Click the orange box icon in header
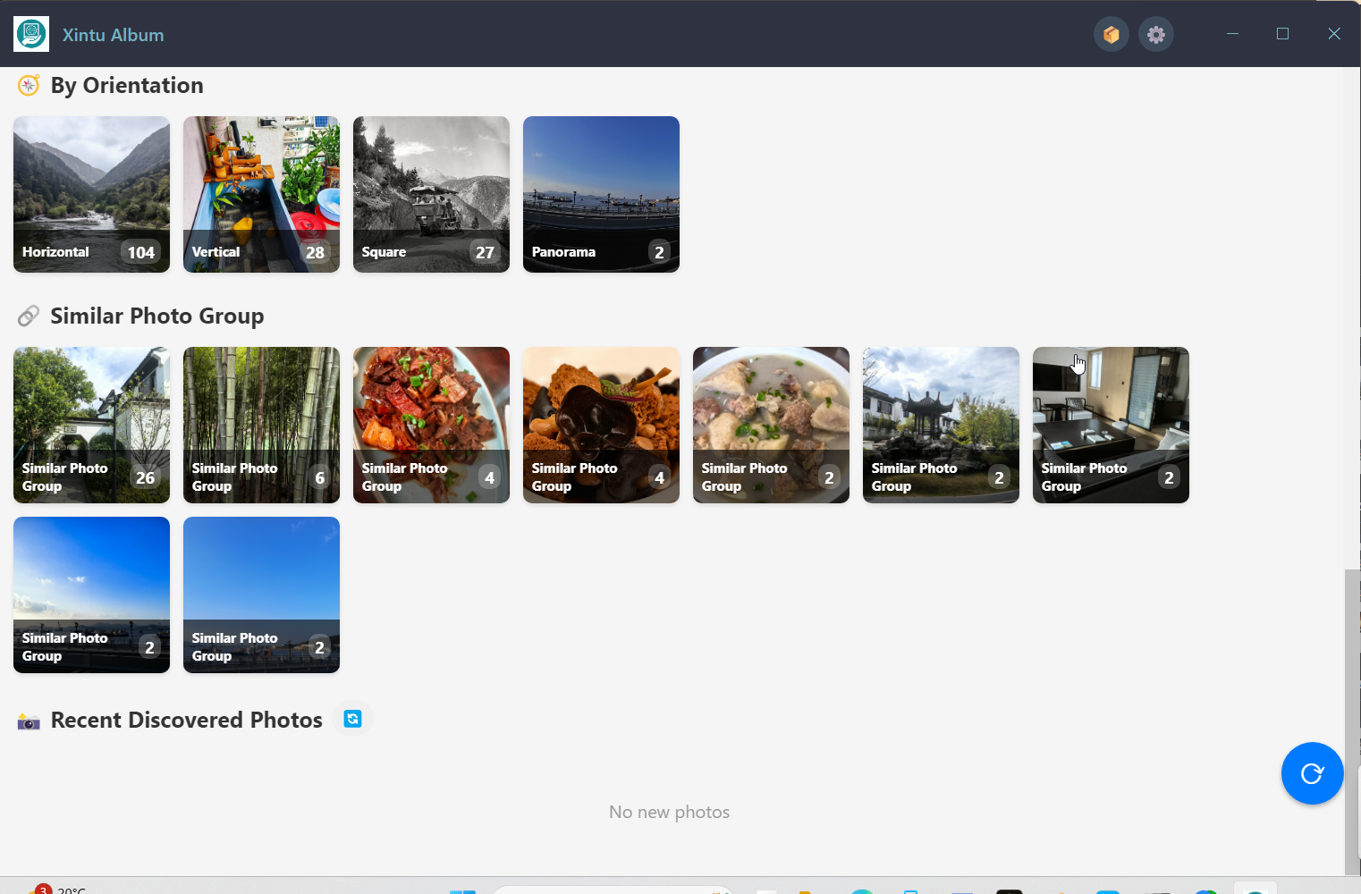The width and height of the screenshot is (1361, 894). (x=1111, y=35)
